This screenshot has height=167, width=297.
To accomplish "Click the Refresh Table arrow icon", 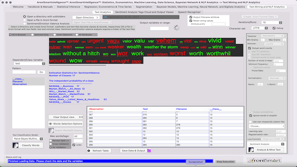I will click(x=89, y=151).
